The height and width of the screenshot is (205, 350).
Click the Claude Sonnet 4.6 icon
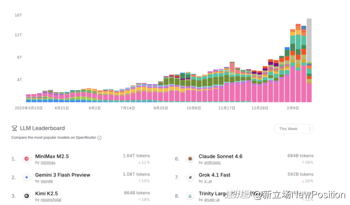coord(190,159)
